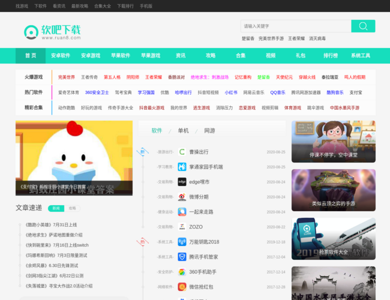Open the 系统工具 nav item
390x300 pixels.
[361, 55]
